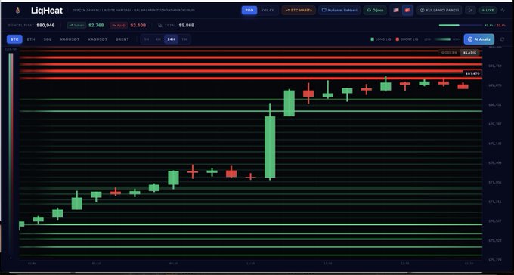
Task: Click the LiqHeat flame logo icon
Action: point(17,10)
